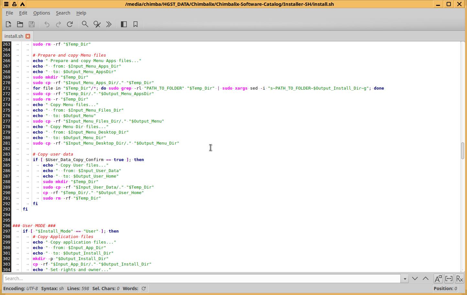Image resolution: width=467 pixels, height=295 pixels.
Task: Show the side-pane using toolbar icon
Action: pyautogui.click(x=124, y=24)
